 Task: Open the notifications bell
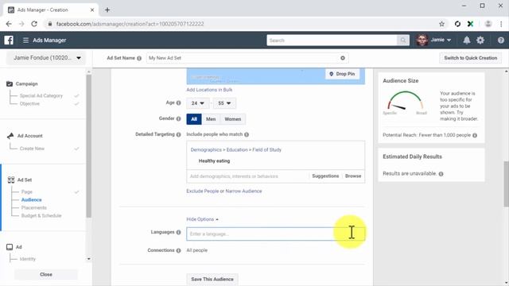(467, 41)
